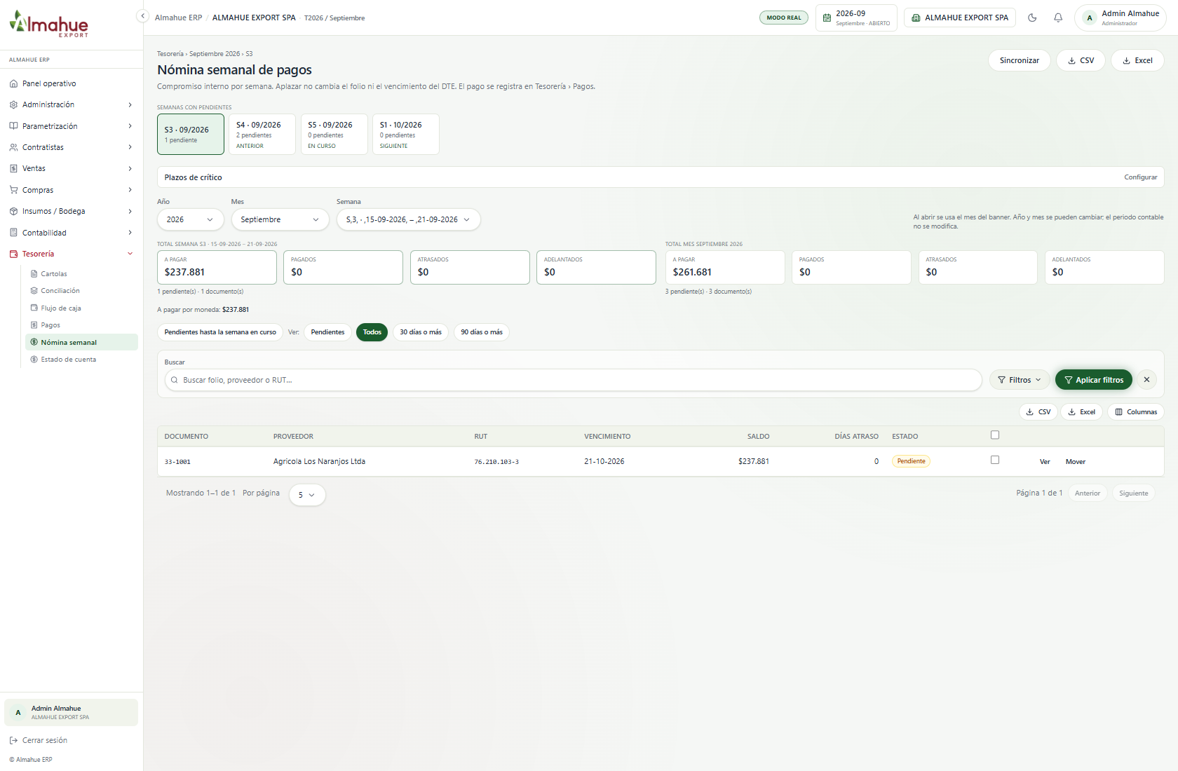Select week tab S5 · 09/2026

[x=334, y=134]
